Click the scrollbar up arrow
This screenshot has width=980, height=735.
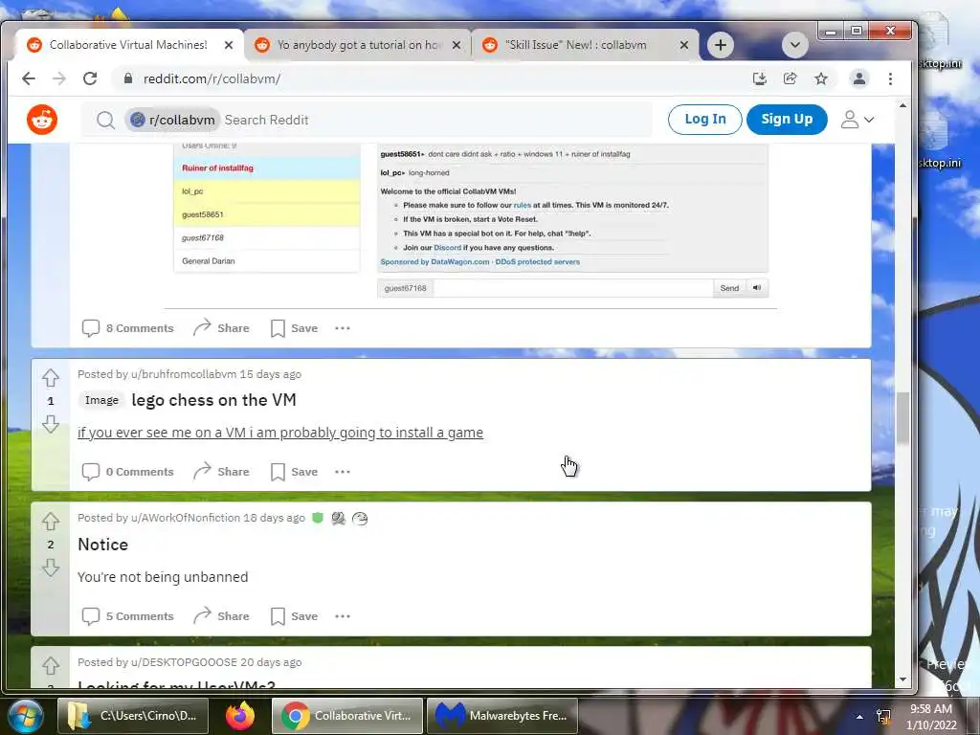coord(902,105)
